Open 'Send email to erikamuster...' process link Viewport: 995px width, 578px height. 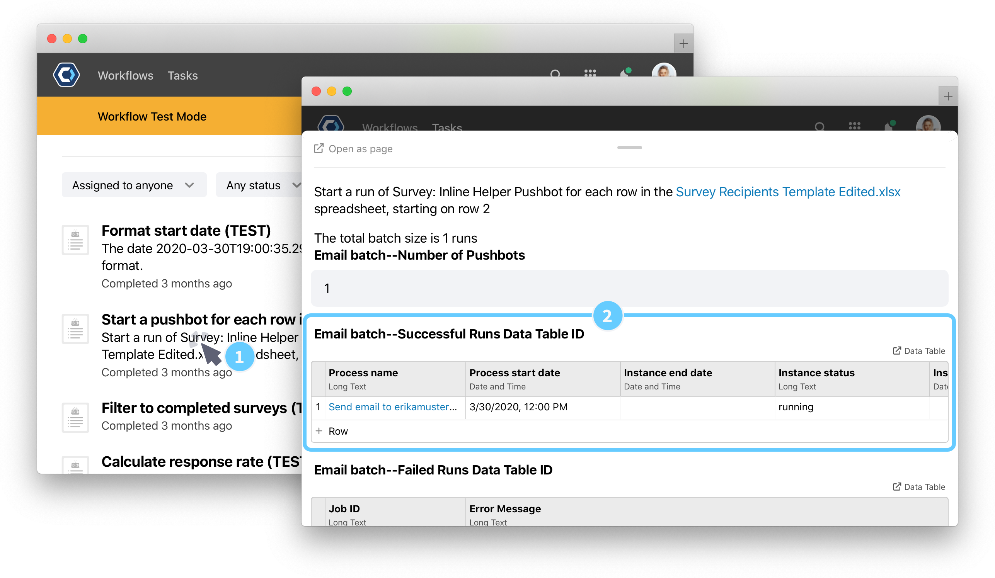pos(392,407)
